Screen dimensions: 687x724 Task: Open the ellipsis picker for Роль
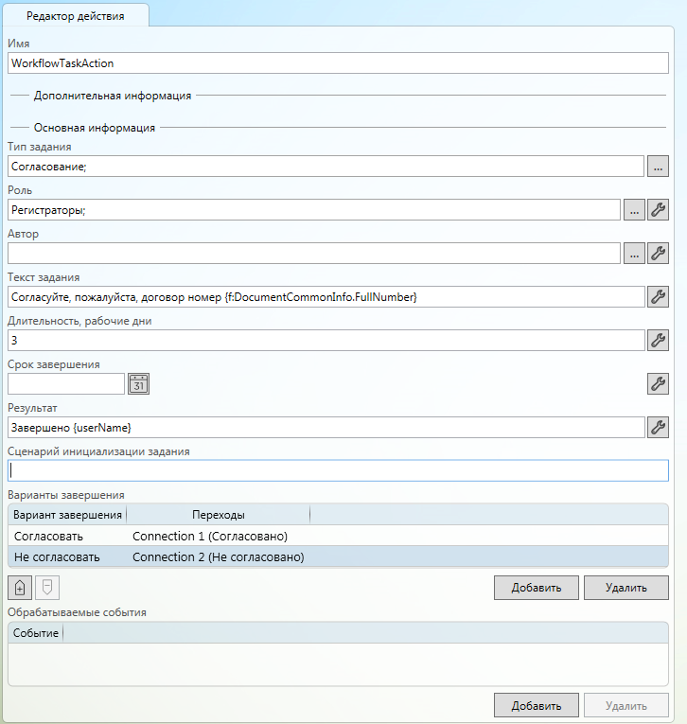(634, 210)
